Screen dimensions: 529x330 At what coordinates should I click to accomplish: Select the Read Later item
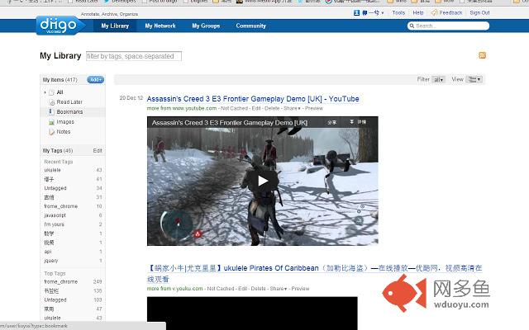click(x=69, y=102)
